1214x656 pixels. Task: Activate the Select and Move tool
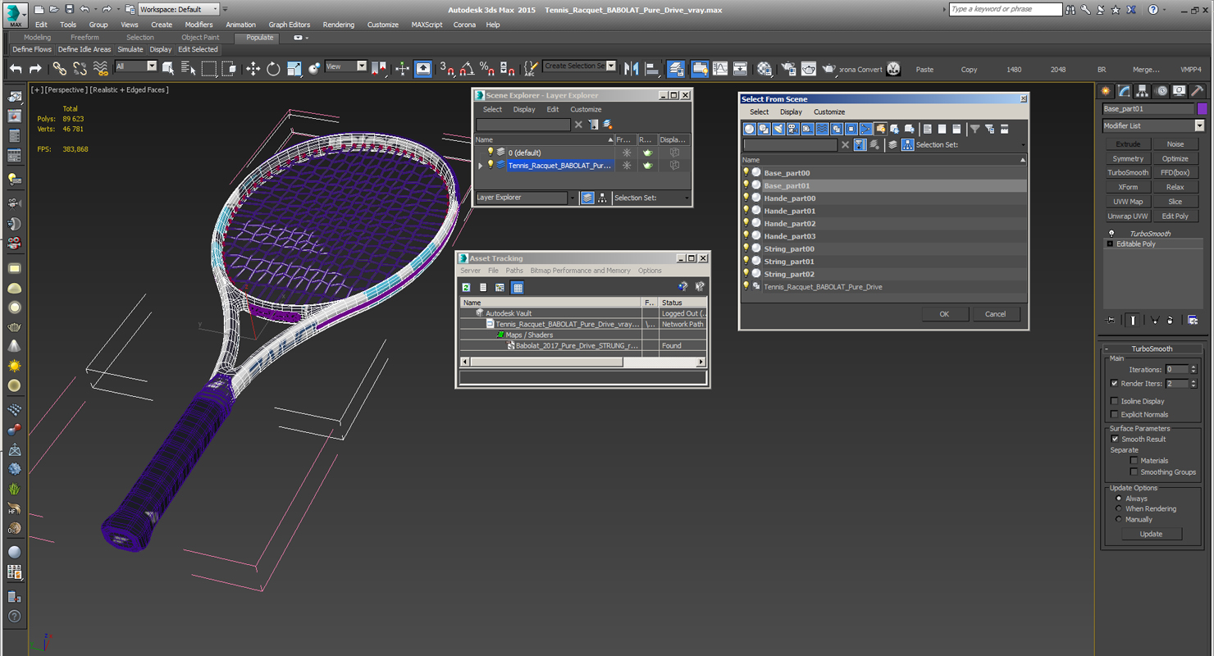253,69
